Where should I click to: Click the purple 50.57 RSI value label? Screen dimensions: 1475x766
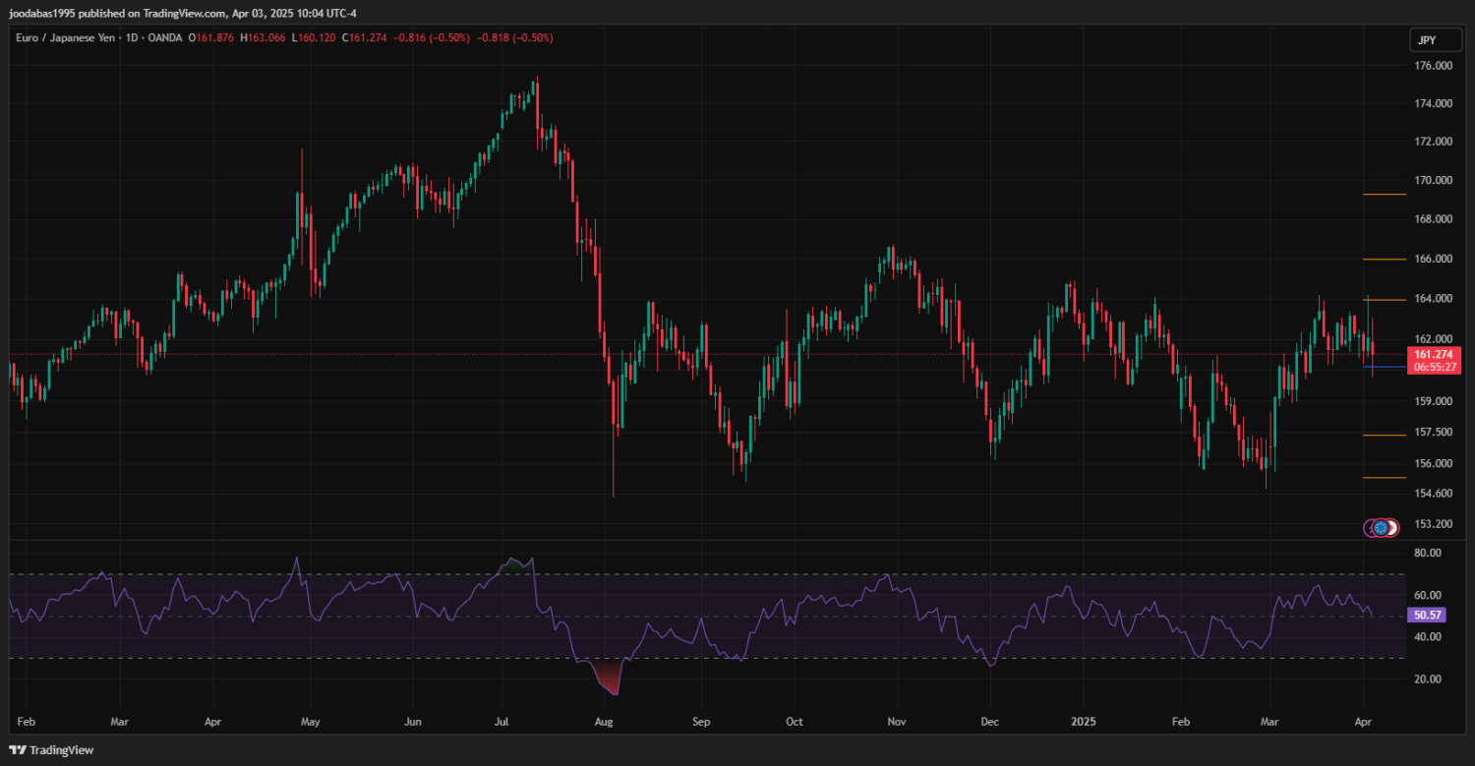pyautogui.click(x=1426, y=615)
